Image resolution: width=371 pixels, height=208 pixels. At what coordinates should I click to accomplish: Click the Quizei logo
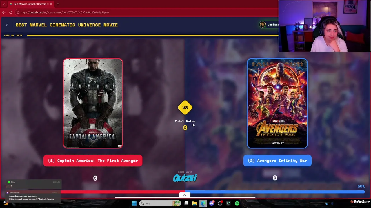185,178
